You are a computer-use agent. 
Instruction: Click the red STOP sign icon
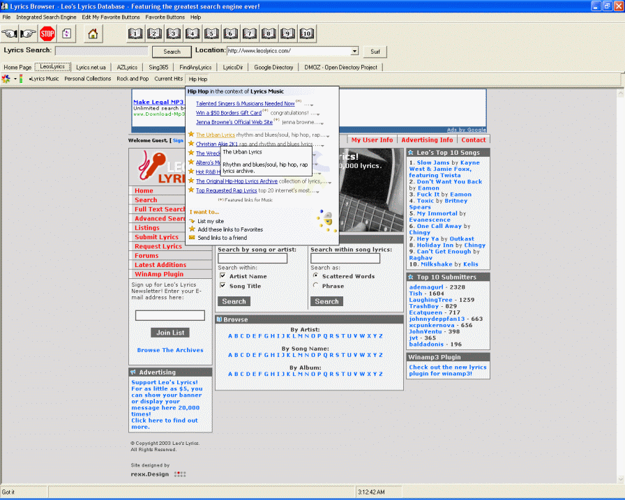pos(47,34)
